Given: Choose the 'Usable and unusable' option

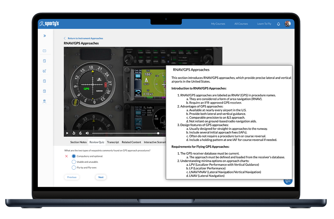Looking at the screenshot, I should coord(74,162).
